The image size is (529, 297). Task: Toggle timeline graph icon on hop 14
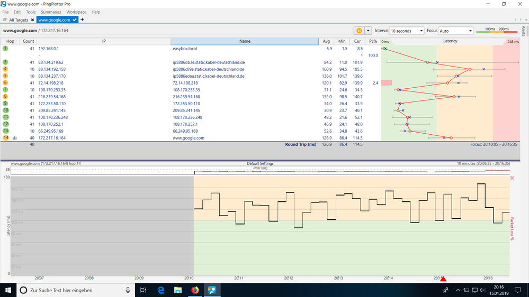14,138
